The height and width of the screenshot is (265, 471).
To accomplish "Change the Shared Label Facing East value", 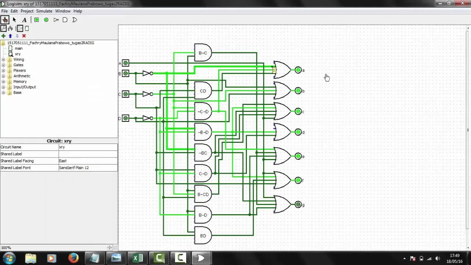I will coord(88,161).
